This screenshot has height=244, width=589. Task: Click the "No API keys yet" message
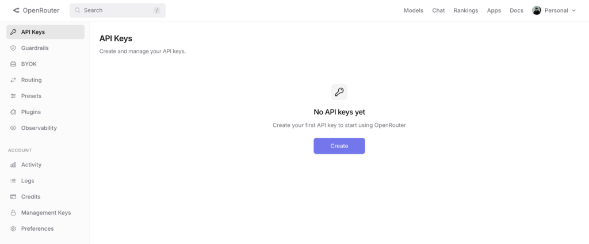[x=339, y=112]
